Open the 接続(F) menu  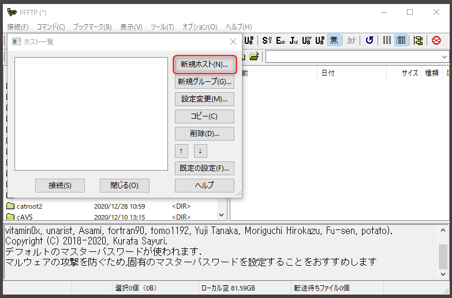click(18, 27)
